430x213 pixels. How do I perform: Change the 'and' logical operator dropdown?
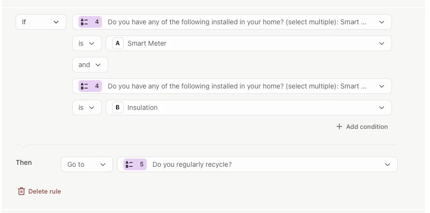click(90, 65)
